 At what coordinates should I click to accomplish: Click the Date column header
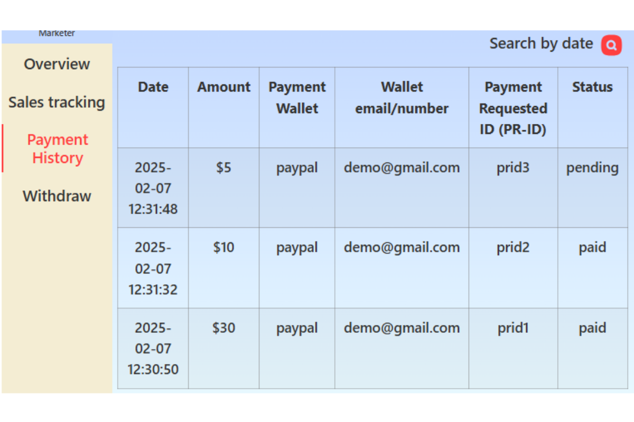point(153,88)
